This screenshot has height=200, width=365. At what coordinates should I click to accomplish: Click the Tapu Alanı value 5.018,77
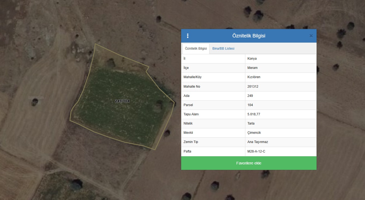pyautogui.click(x=254, y=114)
